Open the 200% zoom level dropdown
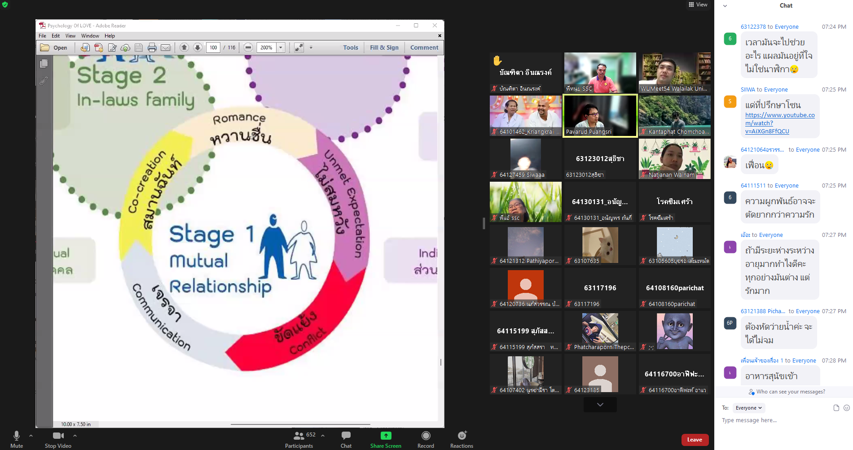The width and height of the screenshot is (853, 450). [281, 48]
